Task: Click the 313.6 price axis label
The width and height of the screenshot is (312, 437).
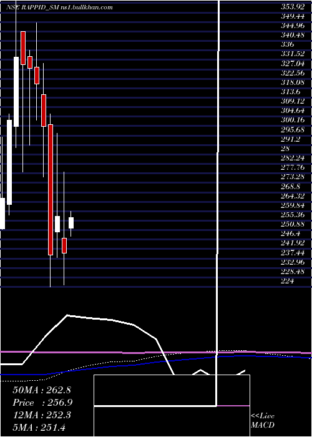Action: tap(290, 92)
